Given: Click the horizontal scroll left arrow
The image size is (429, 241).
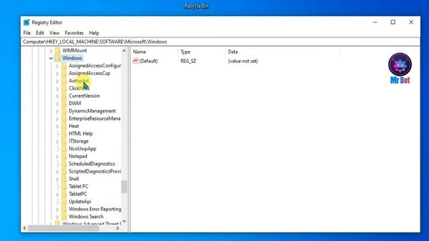Looking at the screenshot, I should 25,228.
